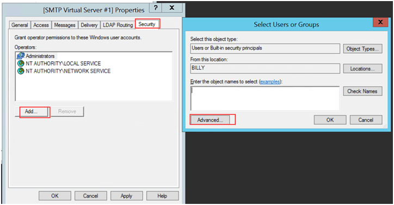The height and width of the screenshot is (205, 394).
Task: Close the SMTP Virtual Server Properties window
Action: pyautogui.click(x=172, y=8)
